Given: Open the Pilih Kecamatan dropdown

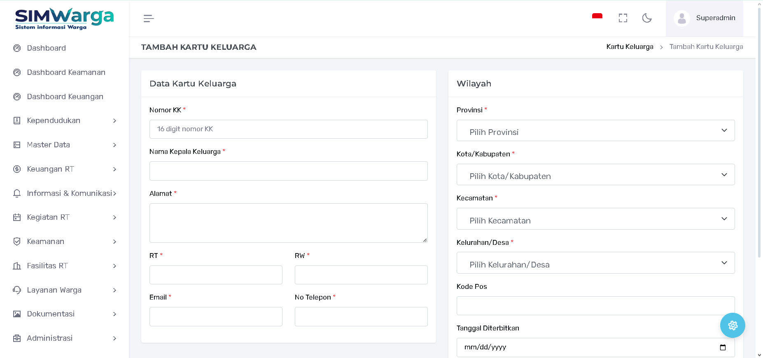Looking at the screenshot, I should [x=595, y=219].
